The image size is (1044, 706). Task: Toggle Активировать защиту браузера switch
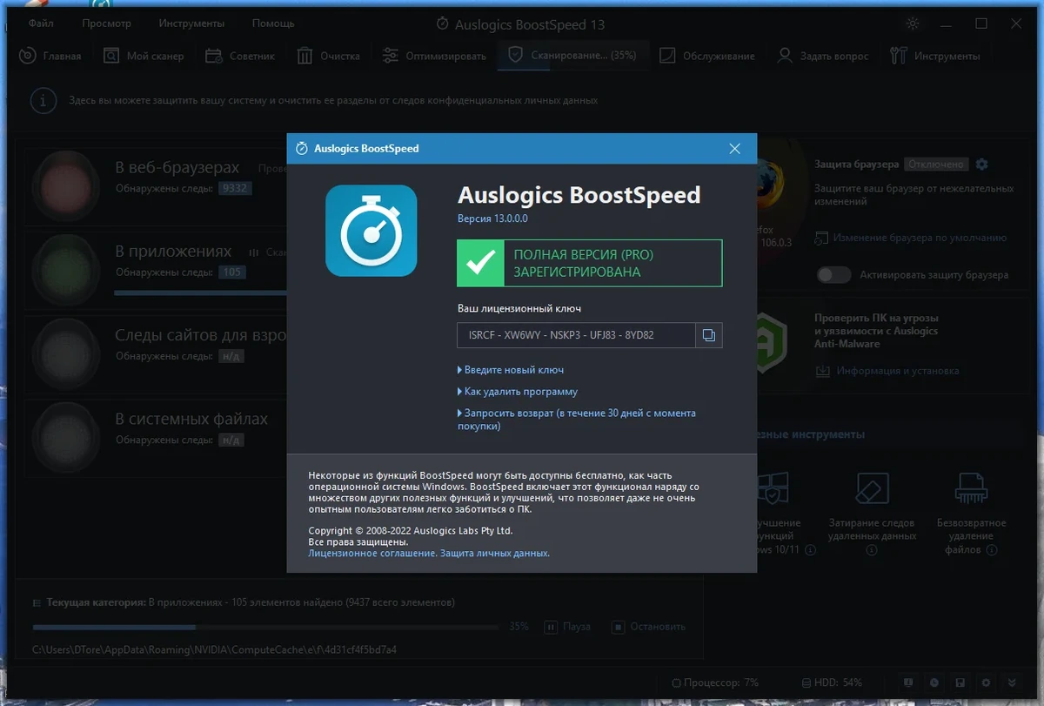pos(833,274)
